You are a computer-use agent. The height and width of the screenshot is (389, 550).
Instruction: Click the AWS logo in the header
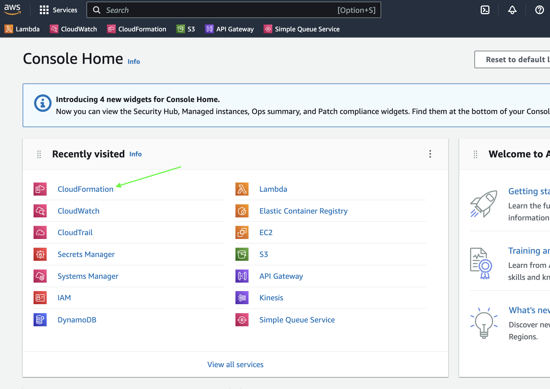(12, 10)
